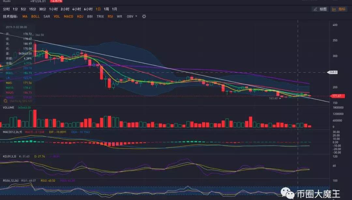Turn off the KDJ indicator
Screen dimensions: 352x200
point(80,16)
